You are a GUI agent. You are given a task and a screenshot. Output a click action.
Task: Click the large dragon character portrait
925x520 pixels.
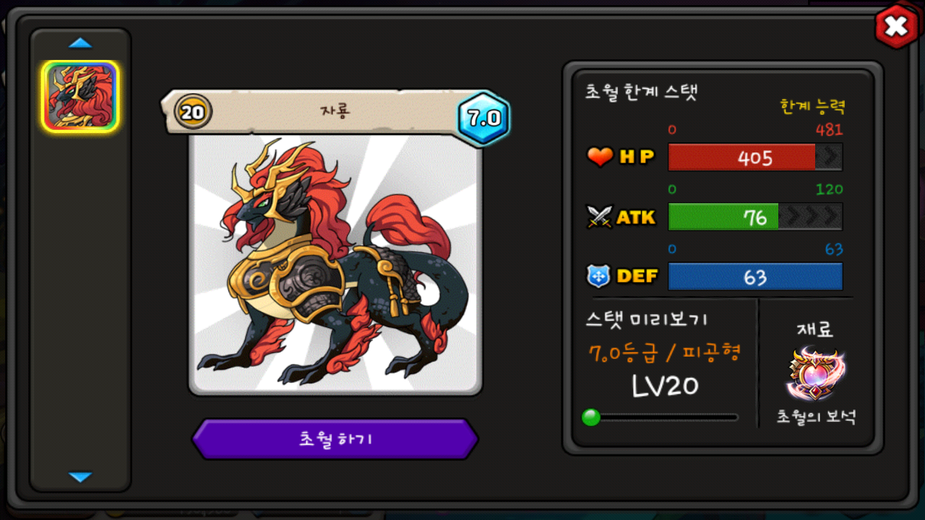click(x=335, y=264)
